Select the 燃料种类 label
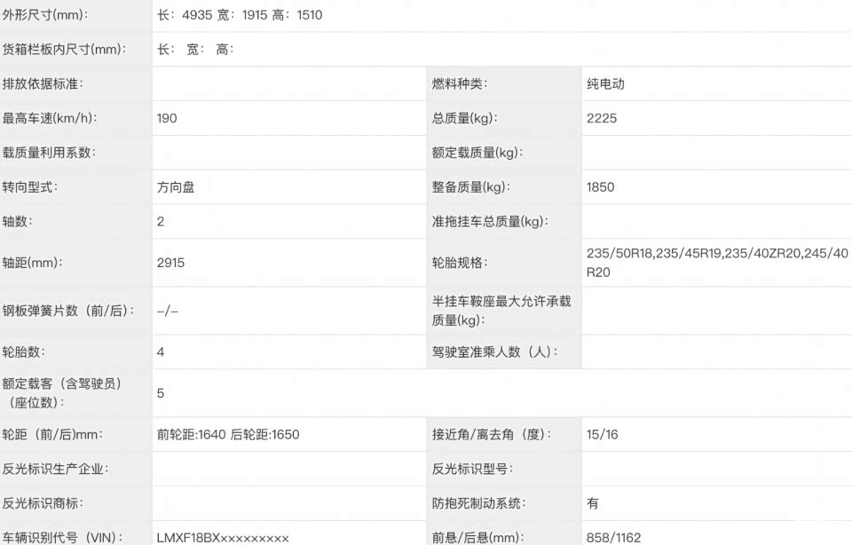Screen dimensions: 852x545 tap(460, 84)
